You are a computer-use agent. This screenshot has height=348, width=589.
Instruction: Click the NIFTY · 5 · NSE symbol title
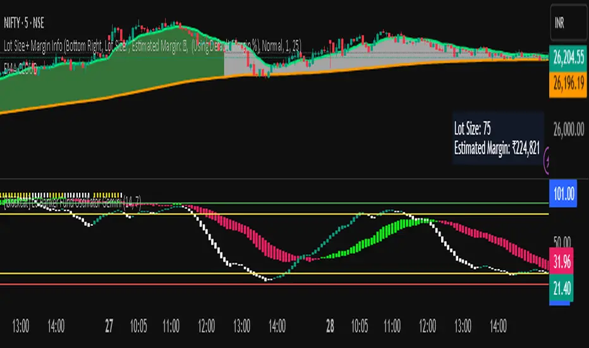24,23
